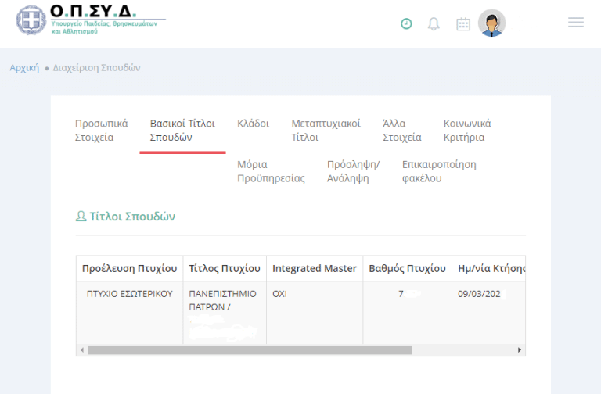601x394 pixels.
Task: Click the scrollbar right arrow
Action: tap(520, 350)
